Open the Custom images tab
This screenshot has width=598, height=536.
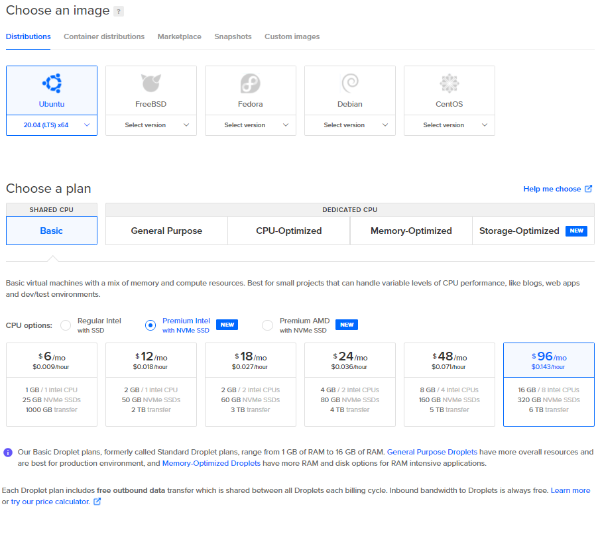tap(292, 36)
